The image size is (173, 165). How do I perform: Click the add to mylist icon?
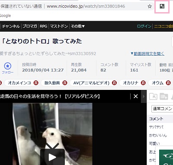click(x=164, y=96)
